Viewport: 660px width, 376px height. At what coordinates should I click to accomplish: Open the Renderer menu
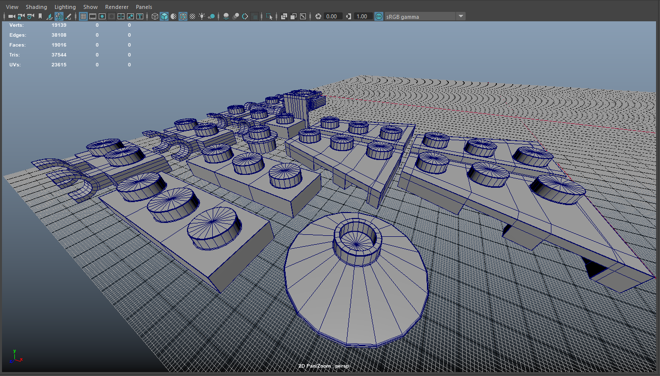tap(117, 7)
